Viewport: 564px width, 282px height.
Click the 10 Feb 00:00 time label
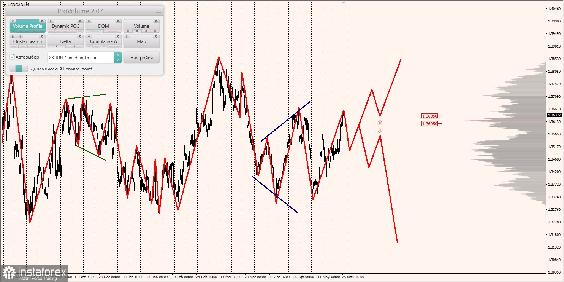point(182,277)
